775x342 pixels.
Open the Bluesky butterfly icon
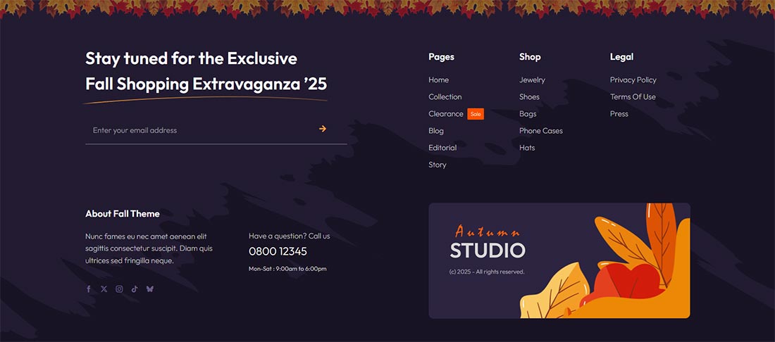150,289
